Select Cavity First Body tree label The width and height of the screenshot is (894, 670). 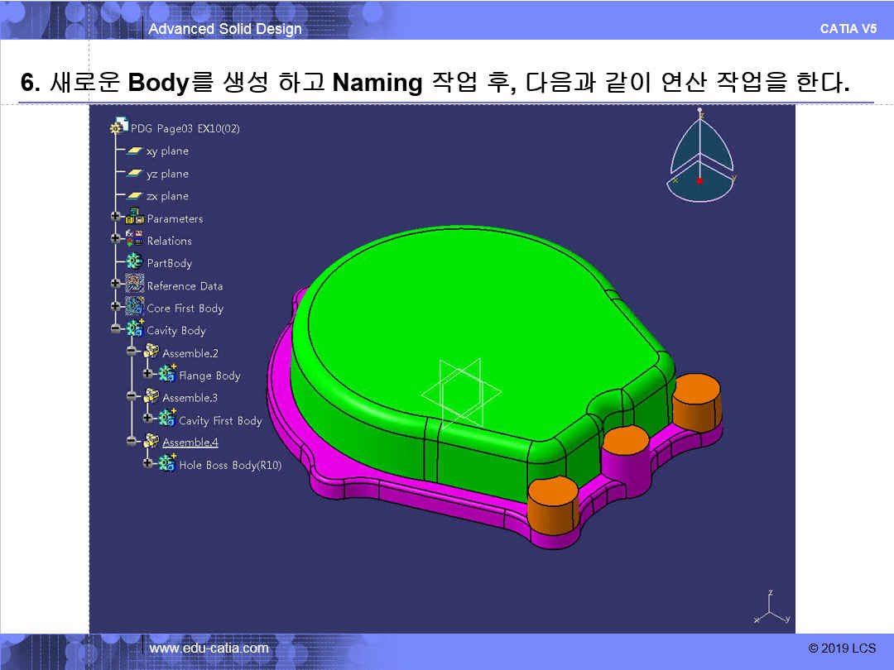[220, 421]
